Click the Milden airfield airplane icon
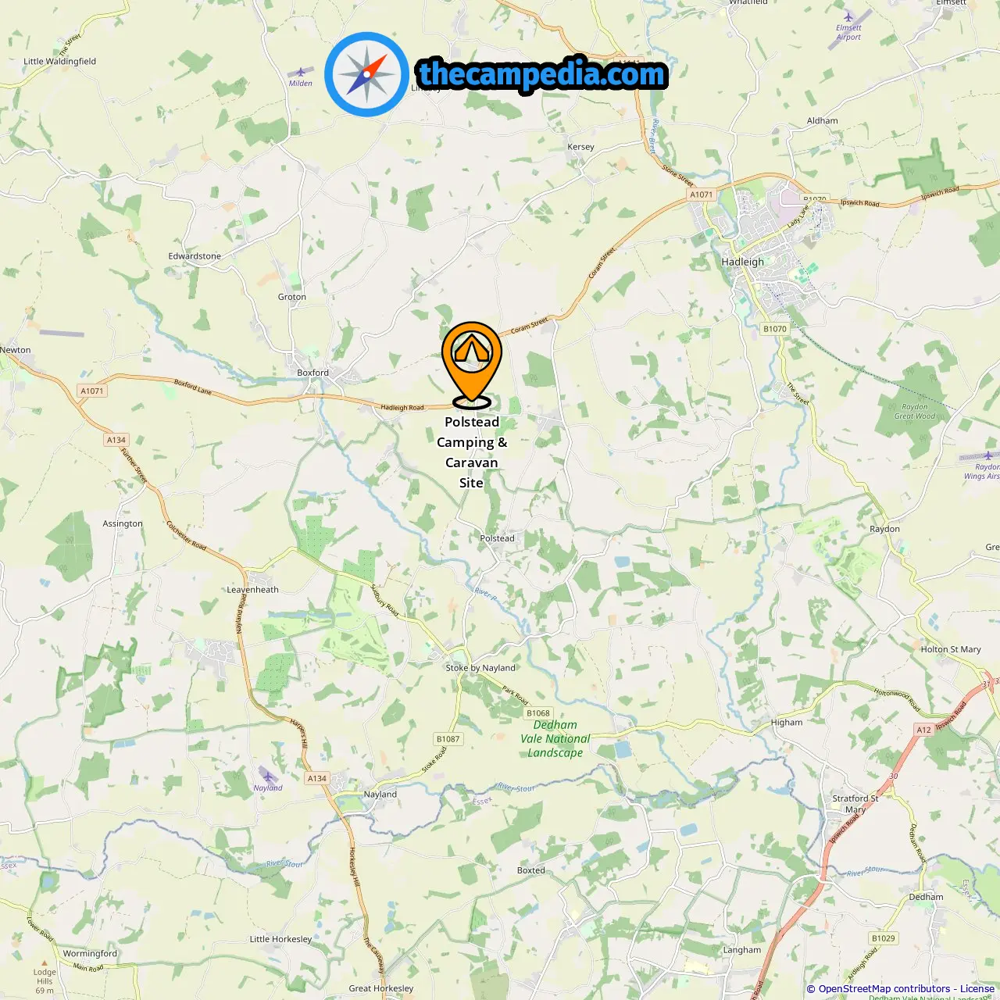 [x=301, y=72]
